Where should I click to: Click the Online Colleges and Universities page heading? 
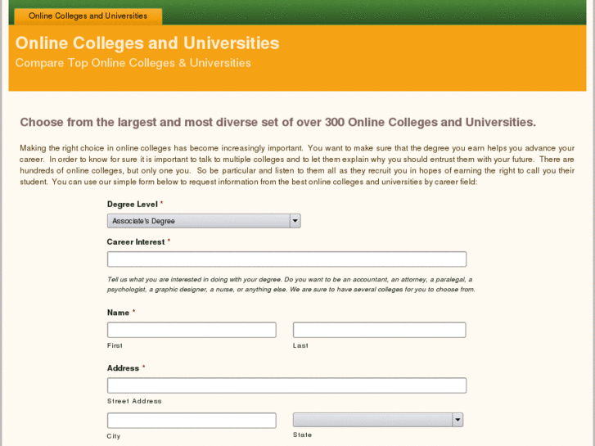[x=147, y=43]
